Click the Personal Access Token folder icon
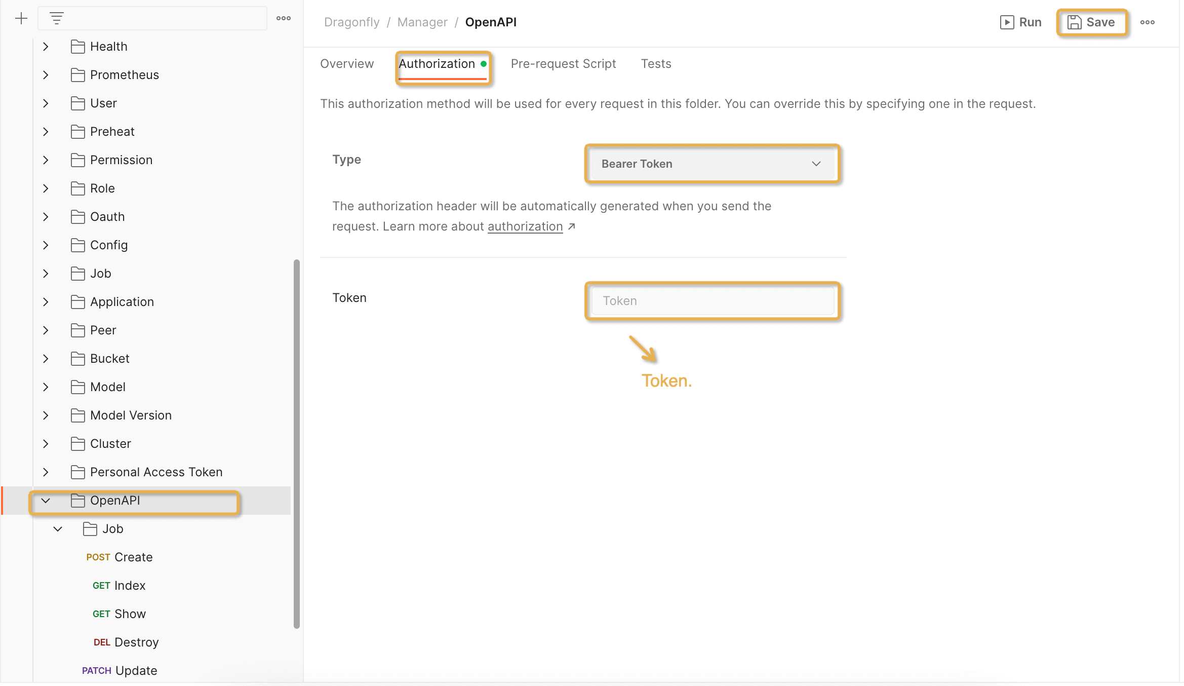 [78, 472]
